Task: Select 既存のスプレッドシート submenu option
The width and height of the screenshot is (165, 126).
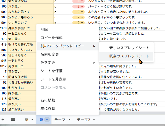Action: tap(126, 56)
